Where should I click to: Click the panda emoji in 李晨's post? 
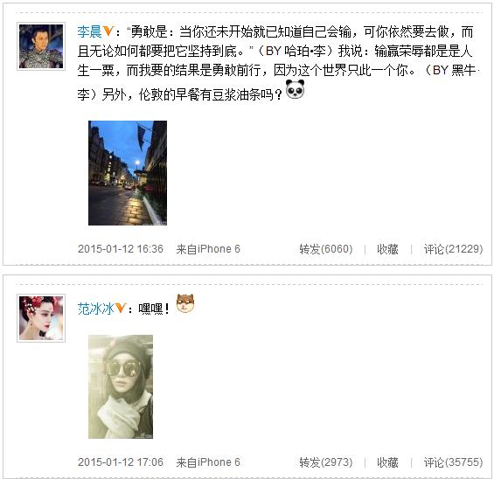(x=295, y=89)
